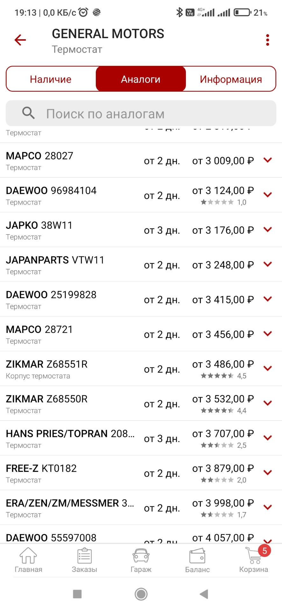This screenshot has width=282, height=611.
Task: Expand the JAPKO 38W11 chevron
Action: [x=268, y=229]
